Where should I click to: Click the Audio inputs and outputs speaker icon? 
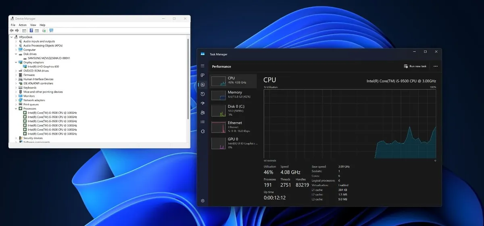[21, 41]
